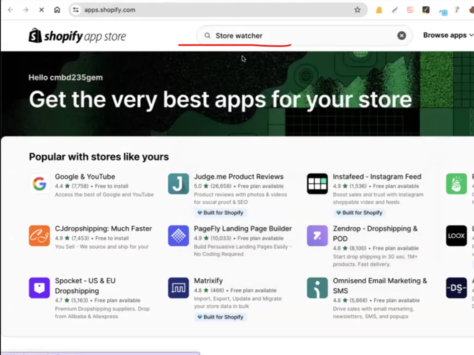Open the black checkmark extension icon
Image resolution: width=474 pixels, height=355 pixels.
[x=426, y=10]
